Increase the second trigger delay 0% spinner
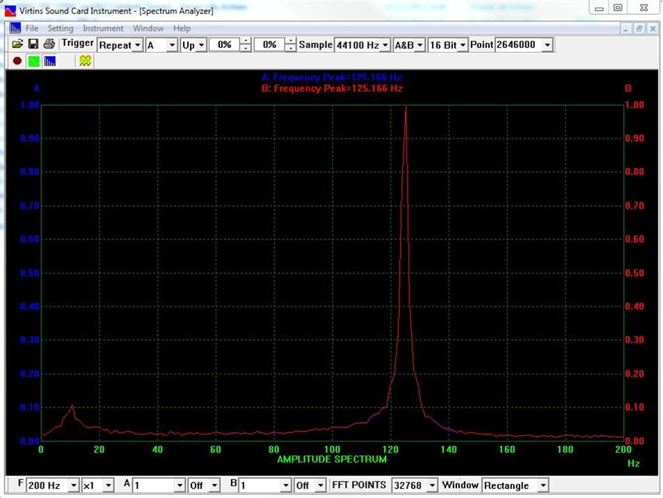Screen dimensions: 663x498 [x=291, y=41]
